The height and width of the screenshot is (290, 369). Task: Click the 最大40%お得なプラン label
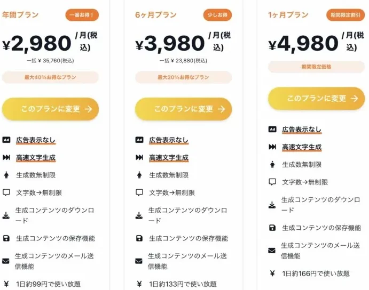tap(51, 77)
